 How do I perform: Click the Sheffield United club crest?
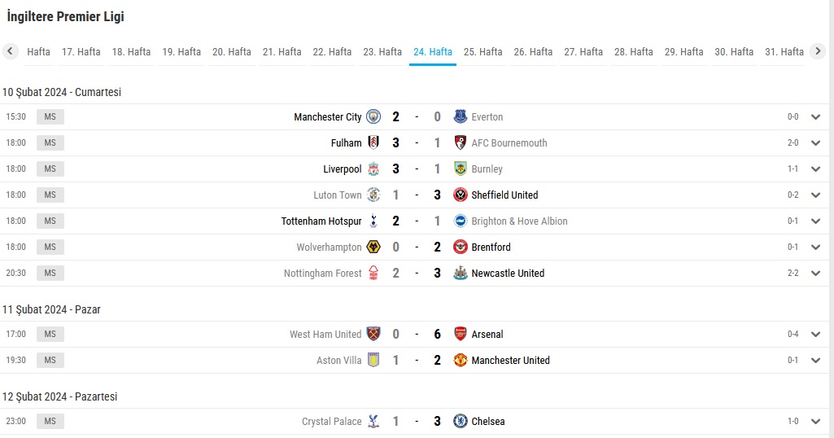pyautogui.click(x=460, y=195)
